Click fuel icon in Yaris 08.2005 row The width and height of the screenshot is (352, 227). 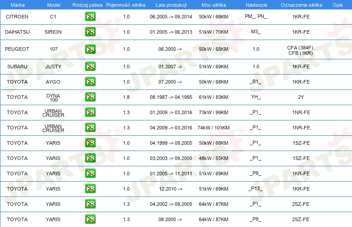click(90, 219)
